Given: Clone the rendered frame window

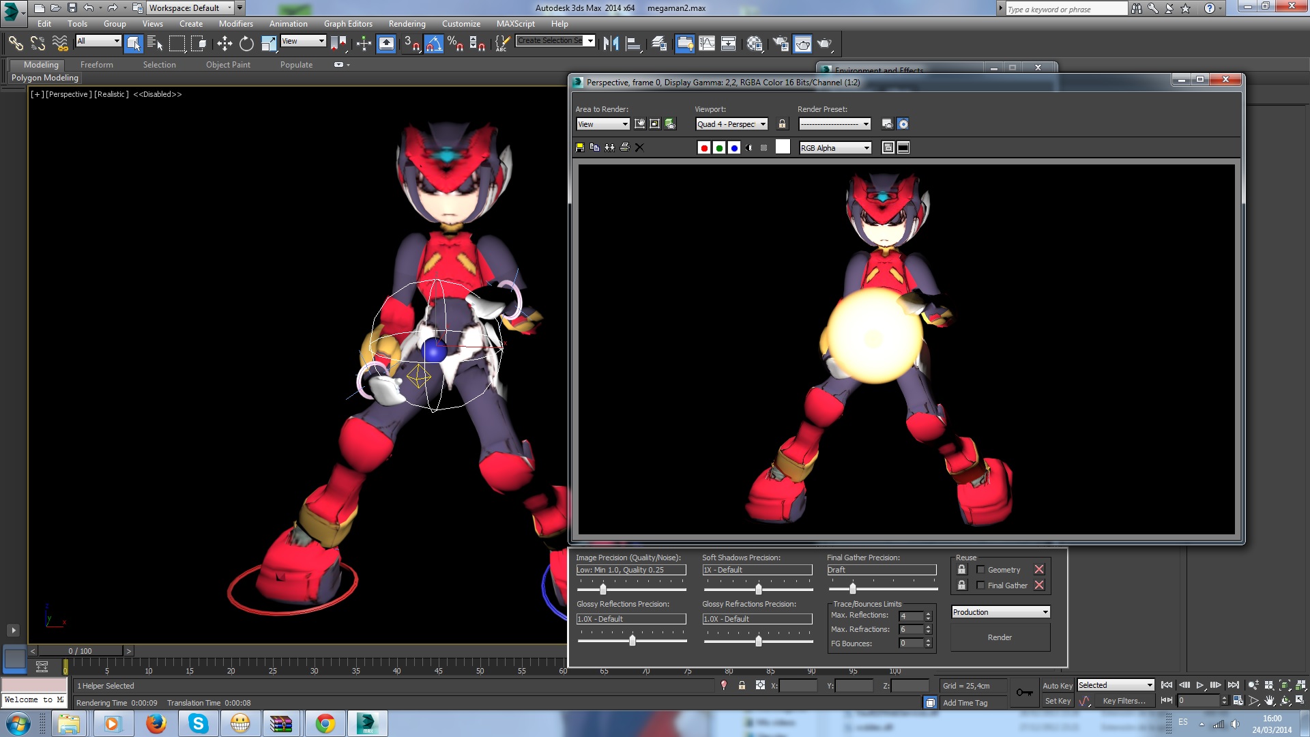Looking at the screenshot, I should (609, 147).
